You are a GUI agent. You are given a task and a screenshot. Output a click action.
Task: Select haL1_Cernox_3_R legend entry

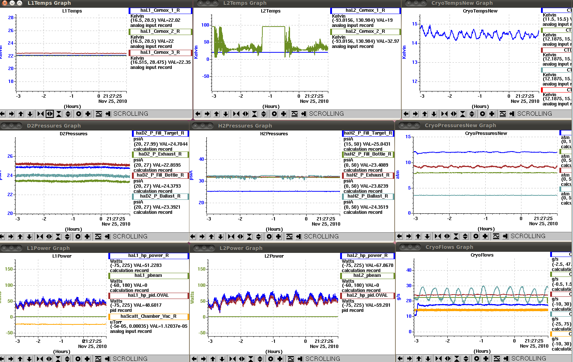click(160, 53)
